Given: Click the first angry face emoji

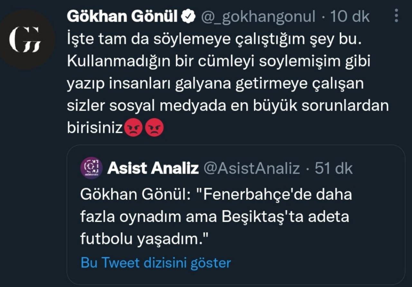Looking at the screenshot, I should (x=133, y=128).
